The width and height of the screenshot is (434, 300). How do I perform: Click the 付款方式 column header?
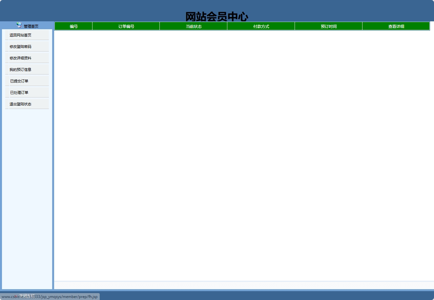[261, 26]
